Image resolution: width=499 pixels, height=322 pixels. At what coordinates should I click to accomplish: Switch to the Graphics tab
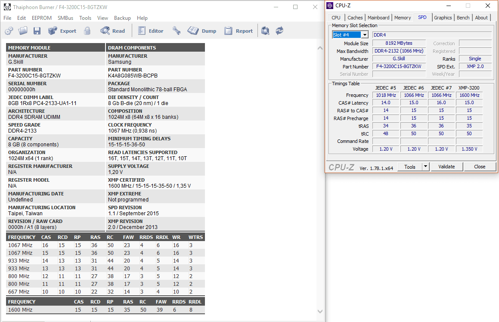443,18
